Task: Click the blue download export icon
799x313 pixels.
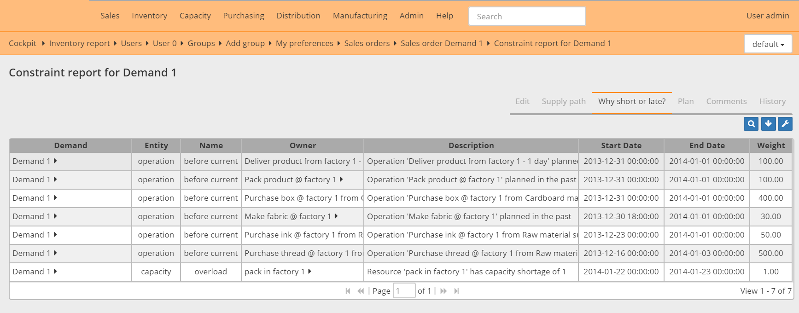Action: [x=768, y=124]
